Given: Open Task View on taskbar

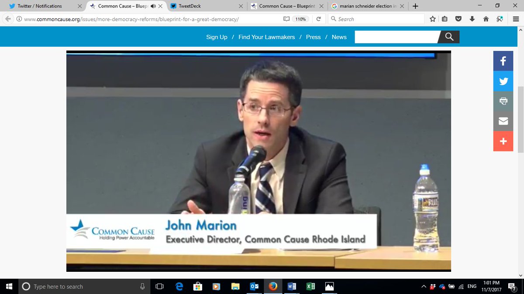Looking at the screenshot, I should (159, 286).
